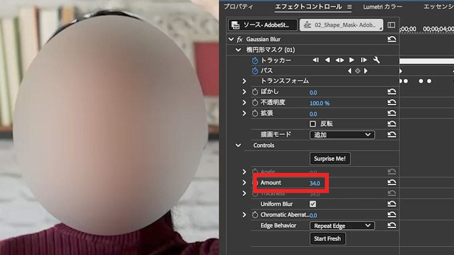454x255 pixels.
Task: Toggle 不透明度 stopwatch animation
Action: pos(255,103)
